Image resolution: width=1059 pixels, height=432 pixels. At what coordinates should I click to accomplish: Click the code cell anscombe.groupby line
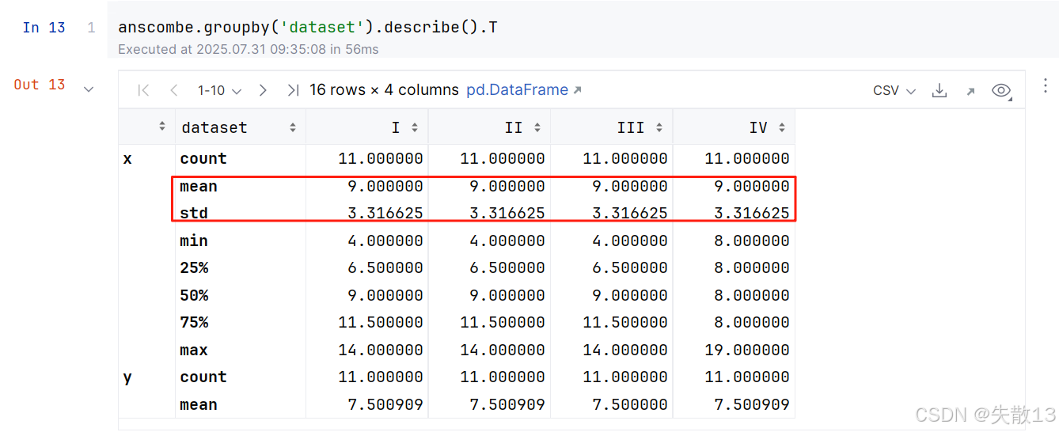click(308, 28)
